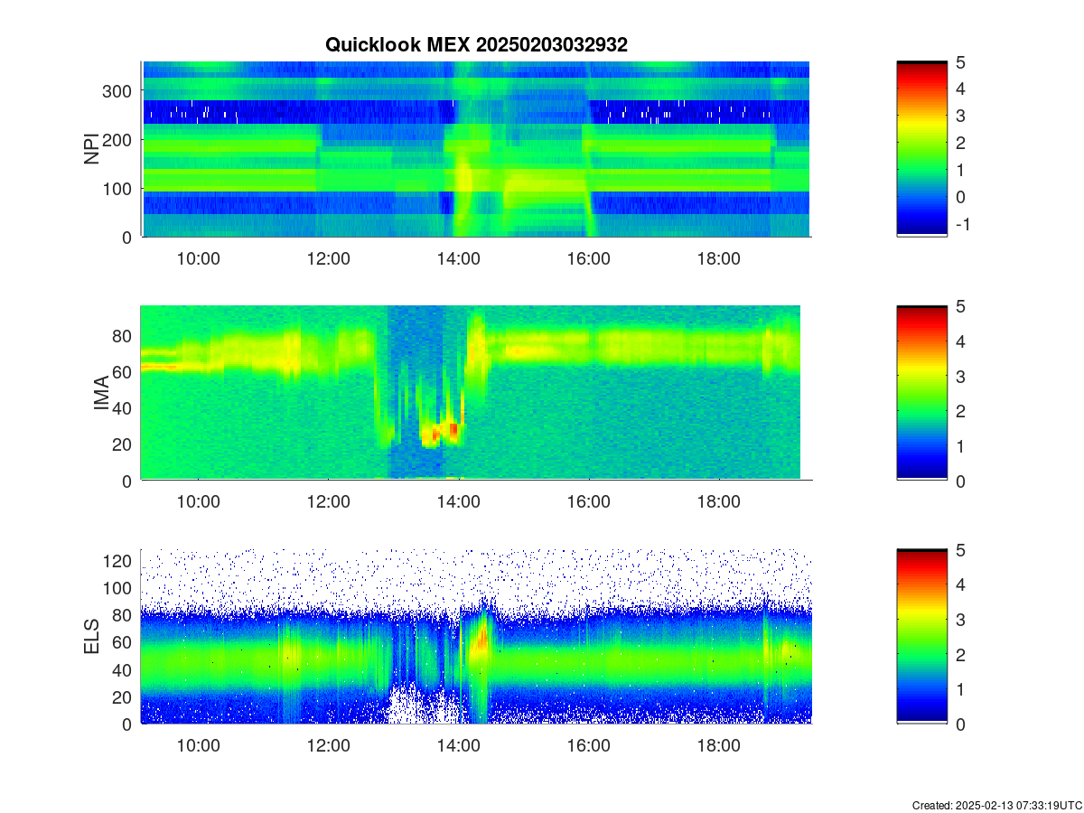Image resolution: width=1084 pixels, height=813 pixels.
Task: Click the "16:00" tick under the NPI panel
Action: (589, 258)
